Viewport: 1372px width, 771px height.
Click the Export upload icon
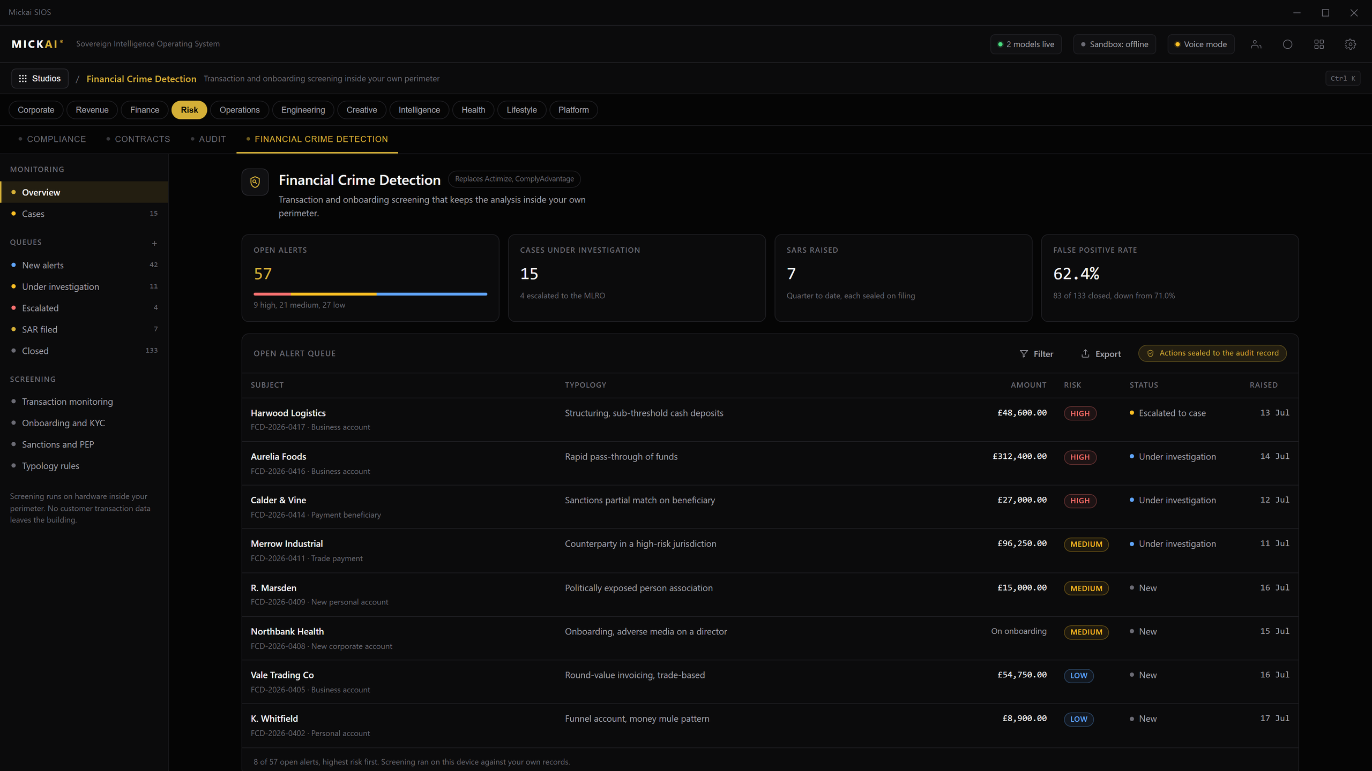pyautogui.click(x=1085, y=354)
